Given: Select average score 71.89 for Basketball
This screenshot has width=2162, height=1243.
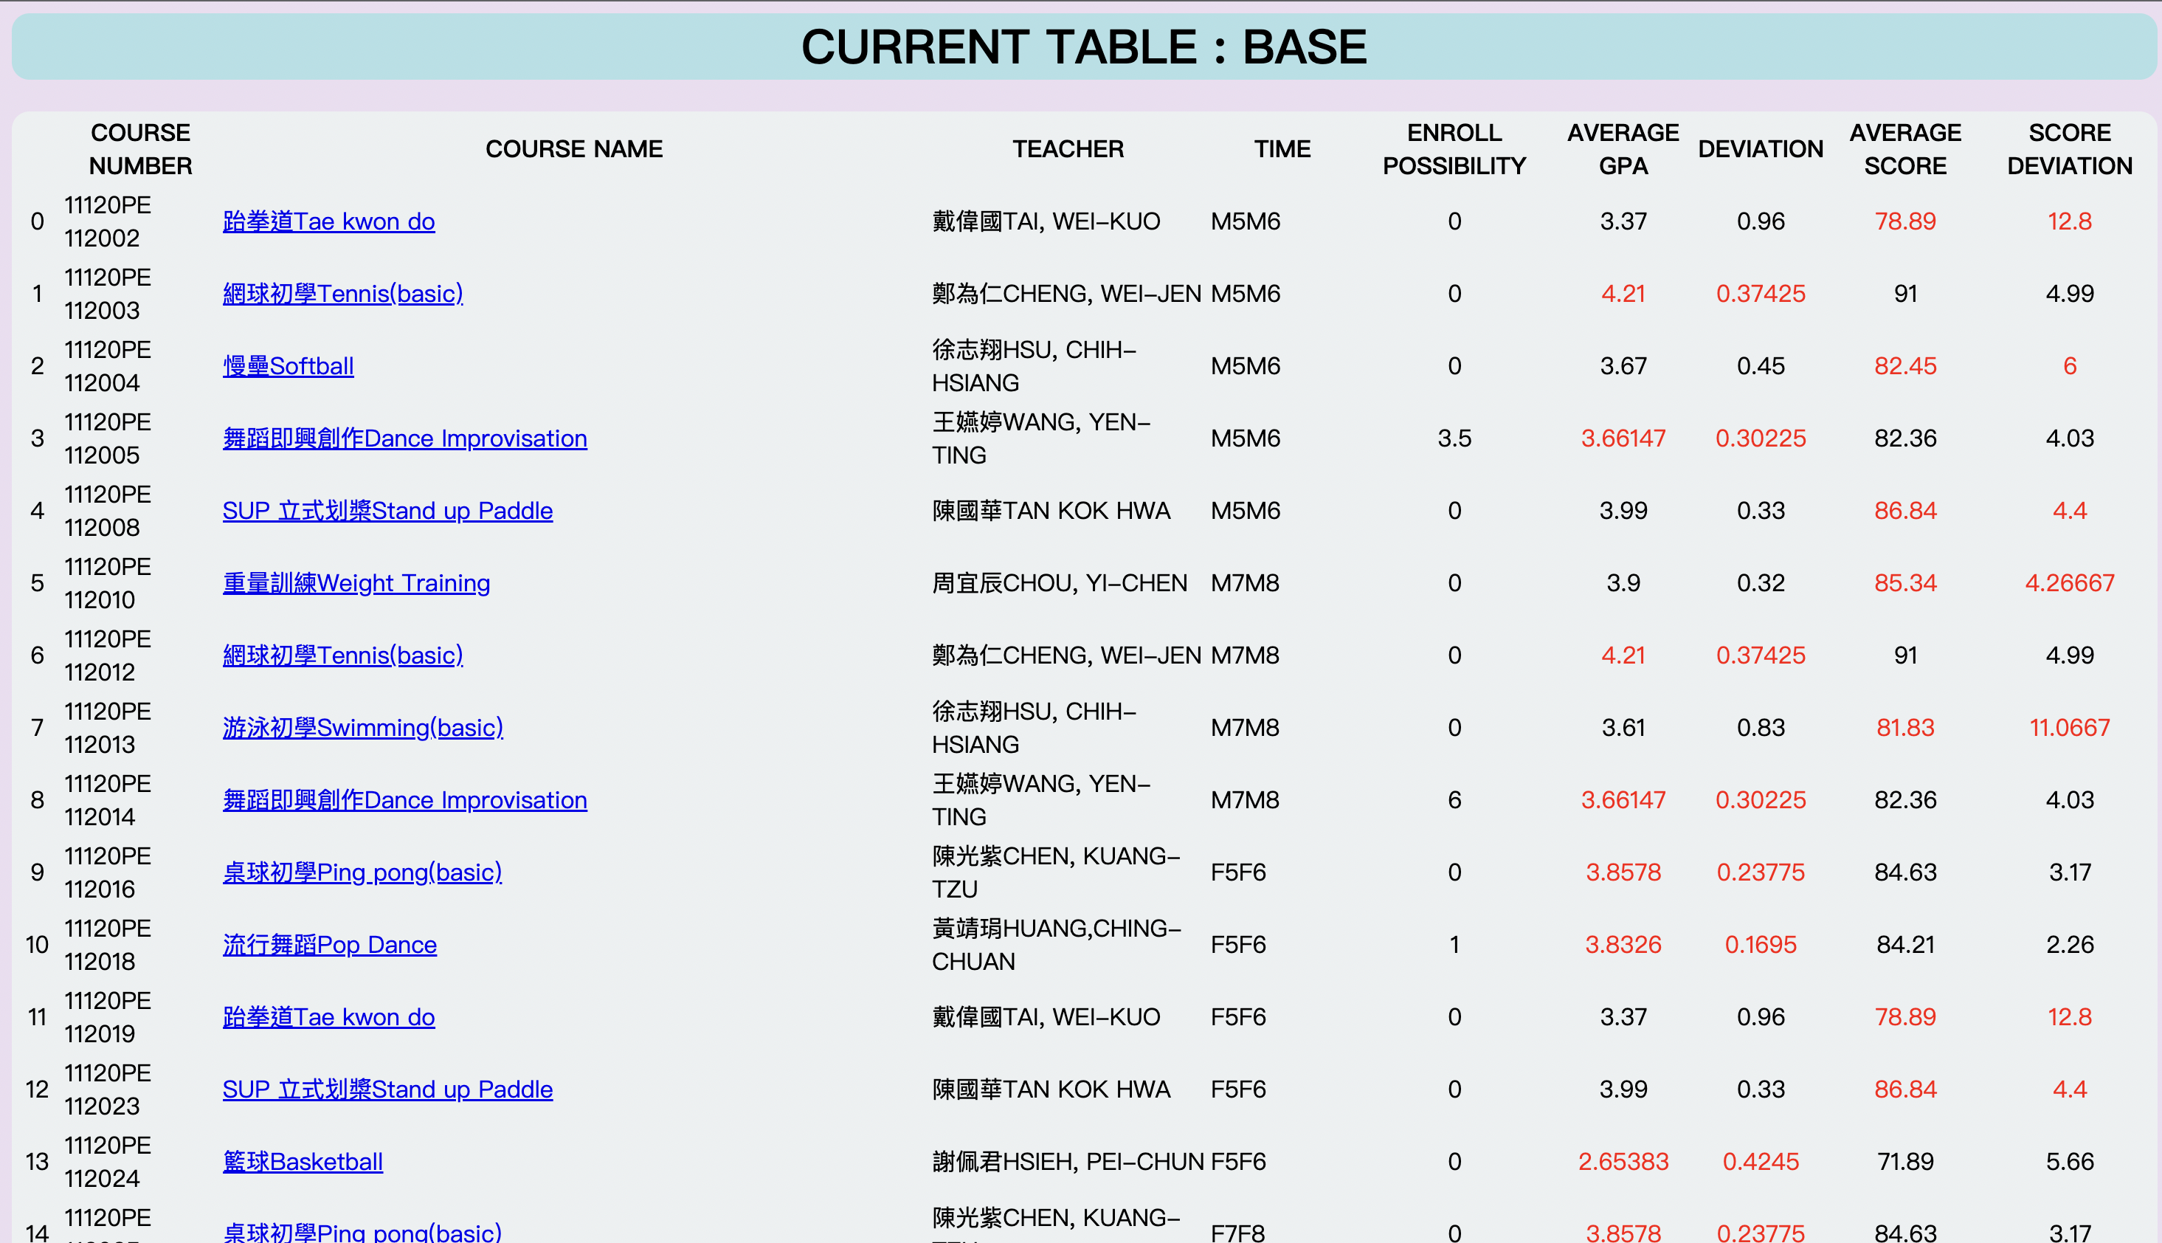Looking at the screenshot, I should click(1905, 1162).
